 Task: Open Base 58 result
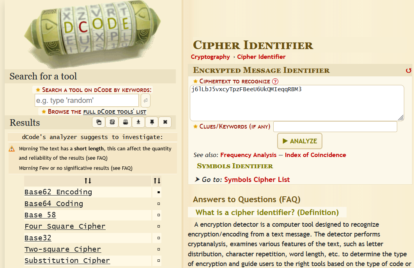tap(40, 215)
